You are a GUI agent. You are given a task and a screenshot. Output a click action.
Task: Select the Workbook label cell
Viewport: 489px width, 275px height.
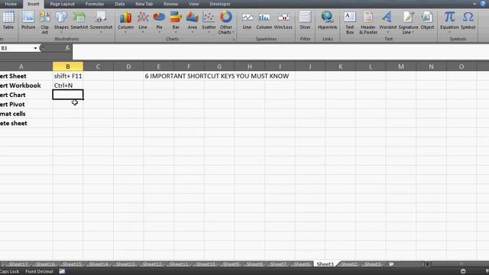[26, 85]
